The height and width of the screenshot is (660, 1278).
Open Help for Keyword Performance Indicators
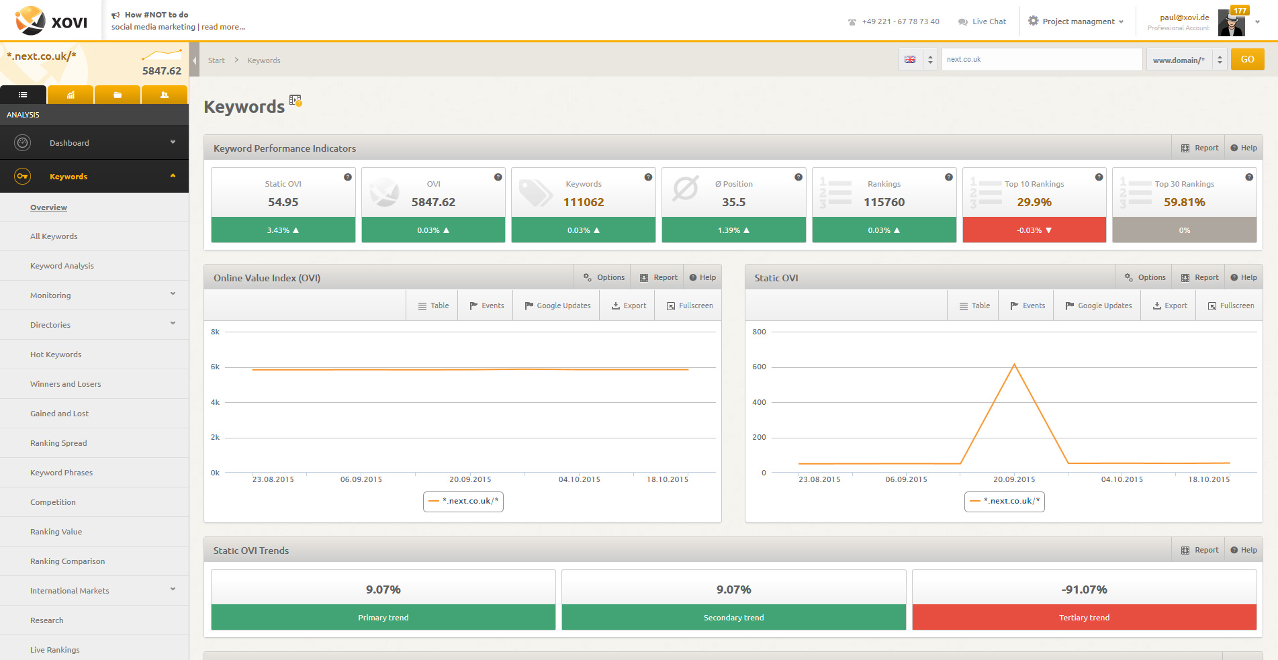1244,148
